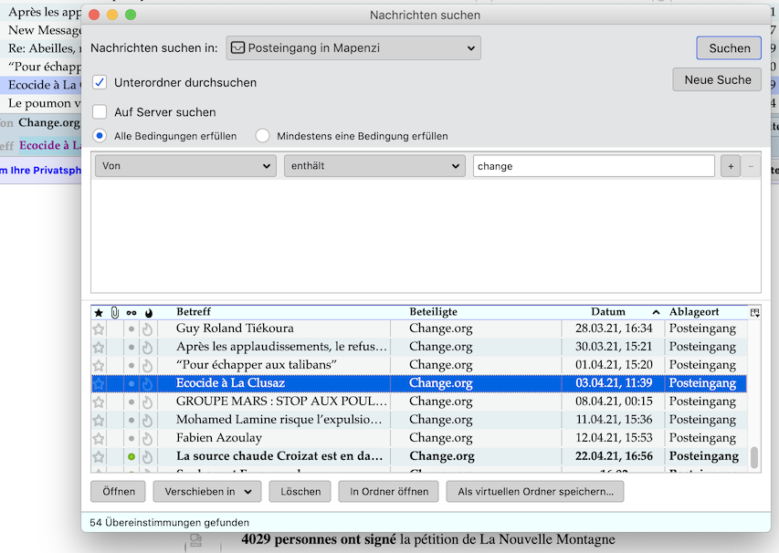Click the attachment paperclip column header

tap(115, 312)
